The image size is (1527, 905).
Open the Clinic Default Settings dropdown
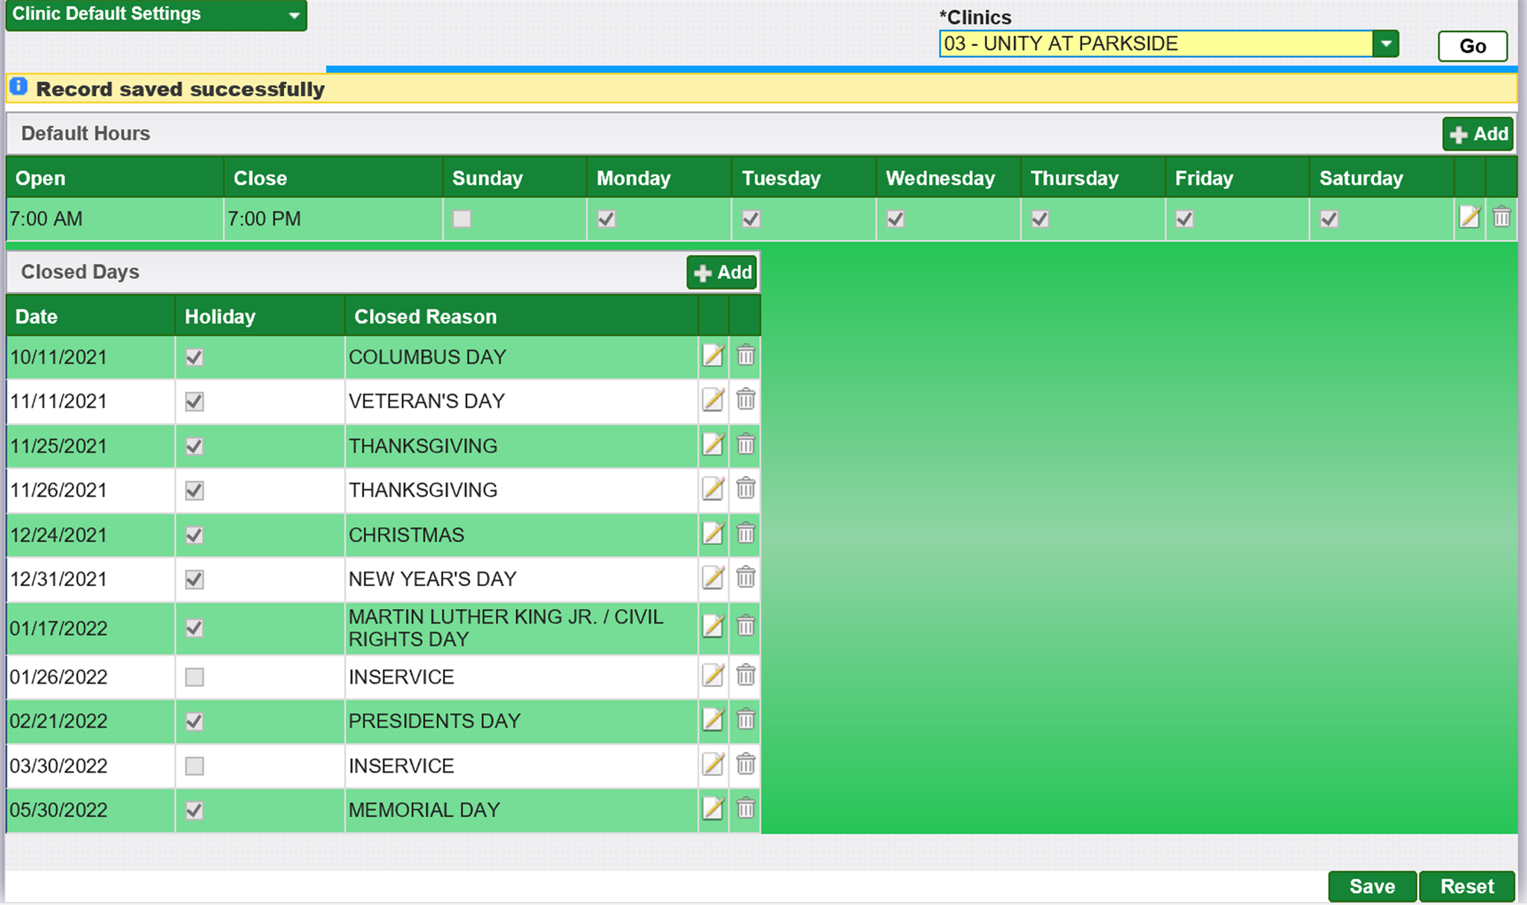click(x=156, y=15)
